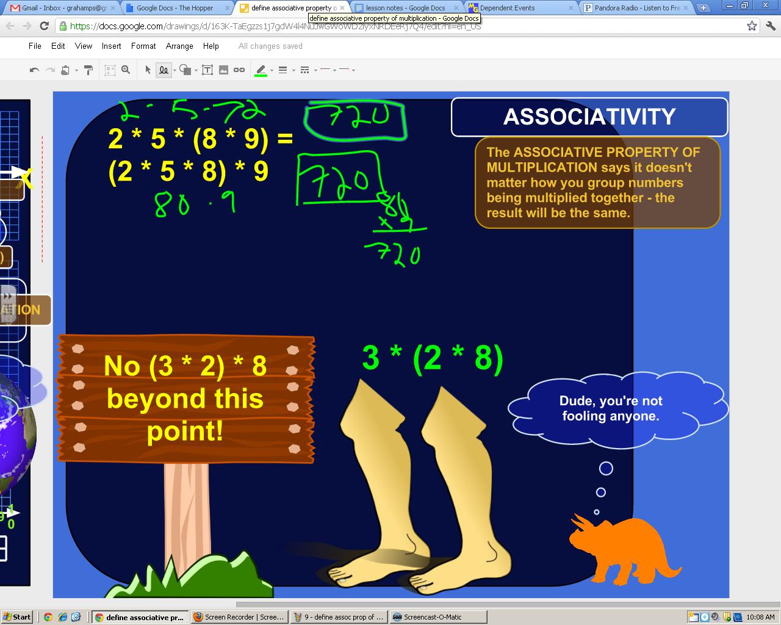Launch Chrome from quick launch
This screenshot has height=625, width=781.
tap(48, 617)
